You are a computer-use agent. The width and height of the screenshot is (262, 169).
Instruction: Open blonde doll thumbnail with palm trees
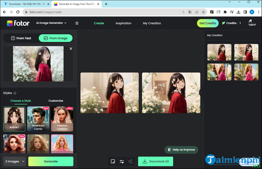click(x=246, y=72)
